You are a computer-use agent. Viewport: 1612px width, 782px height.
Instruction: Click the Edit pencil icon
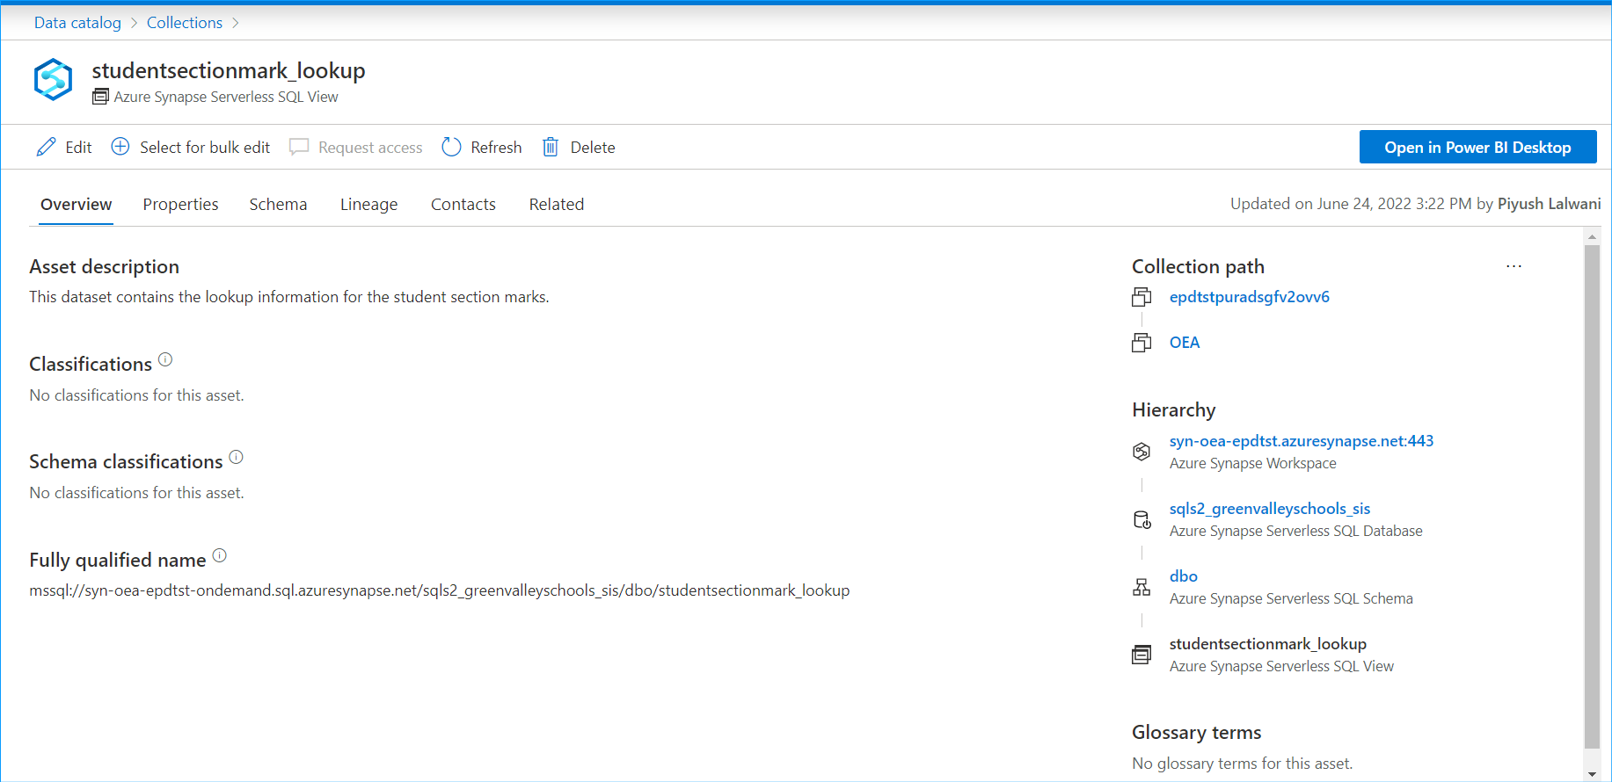point(46,147)
